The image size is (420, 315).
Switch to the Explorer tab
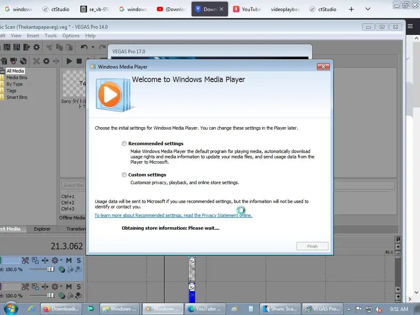pyautogui.click(x=42, y=229)
